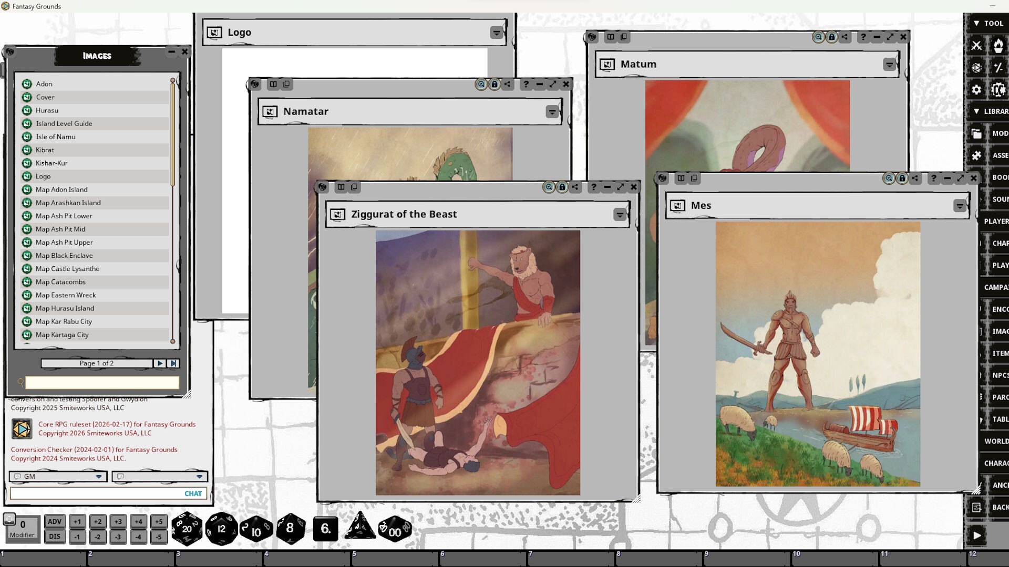Toggle the lock on the Ziggurat of the Beast window
Viewport: 1009px width, 567px height.
pos(562,187)
